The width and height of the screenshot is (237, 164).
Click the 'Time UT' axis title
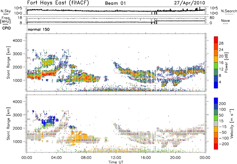(x=116, y=162)
